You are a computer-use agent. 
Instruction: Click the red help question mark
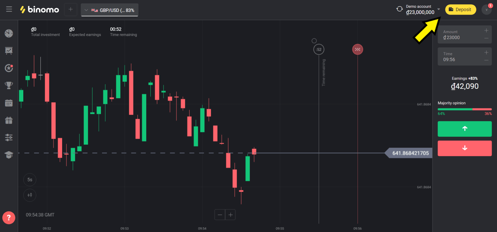tap(9, 218)
